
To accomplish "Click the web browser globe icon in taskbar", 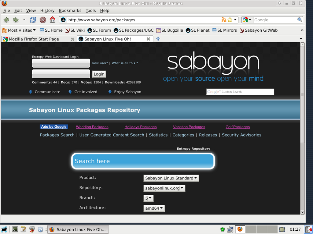I will coord(40,229).
